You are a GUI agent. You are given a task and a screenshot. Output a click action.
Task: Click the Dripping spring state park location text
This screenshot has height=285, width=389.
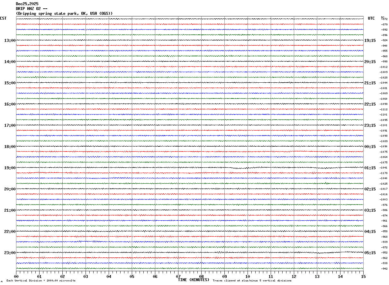click(64, 14)
